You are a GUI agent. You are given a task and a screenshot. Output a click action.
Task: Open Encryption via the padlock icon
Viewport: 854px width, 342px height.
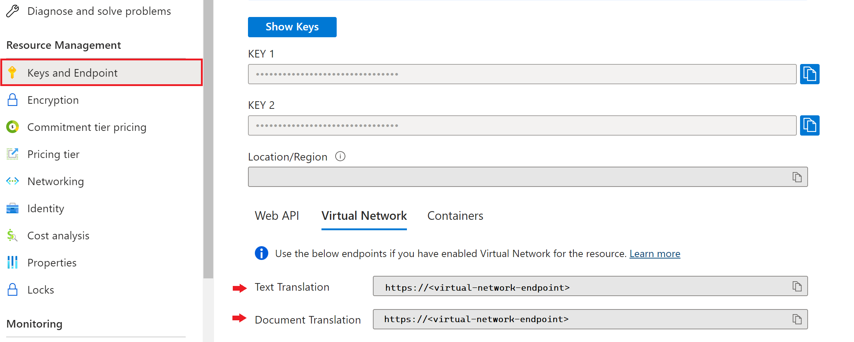(13, 100)
